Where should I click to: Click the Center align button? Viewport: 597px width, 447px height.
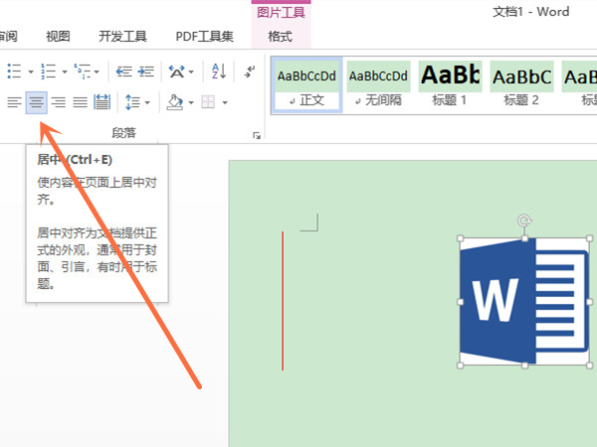36,101
